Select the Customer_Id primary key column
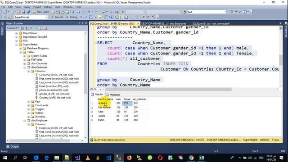 pyautogui.click(x=56, y=75)
